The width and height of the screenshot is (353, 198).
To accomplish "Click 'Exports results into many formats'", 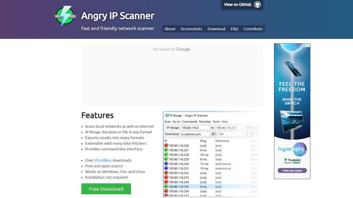I will click(x=115, y=138).
